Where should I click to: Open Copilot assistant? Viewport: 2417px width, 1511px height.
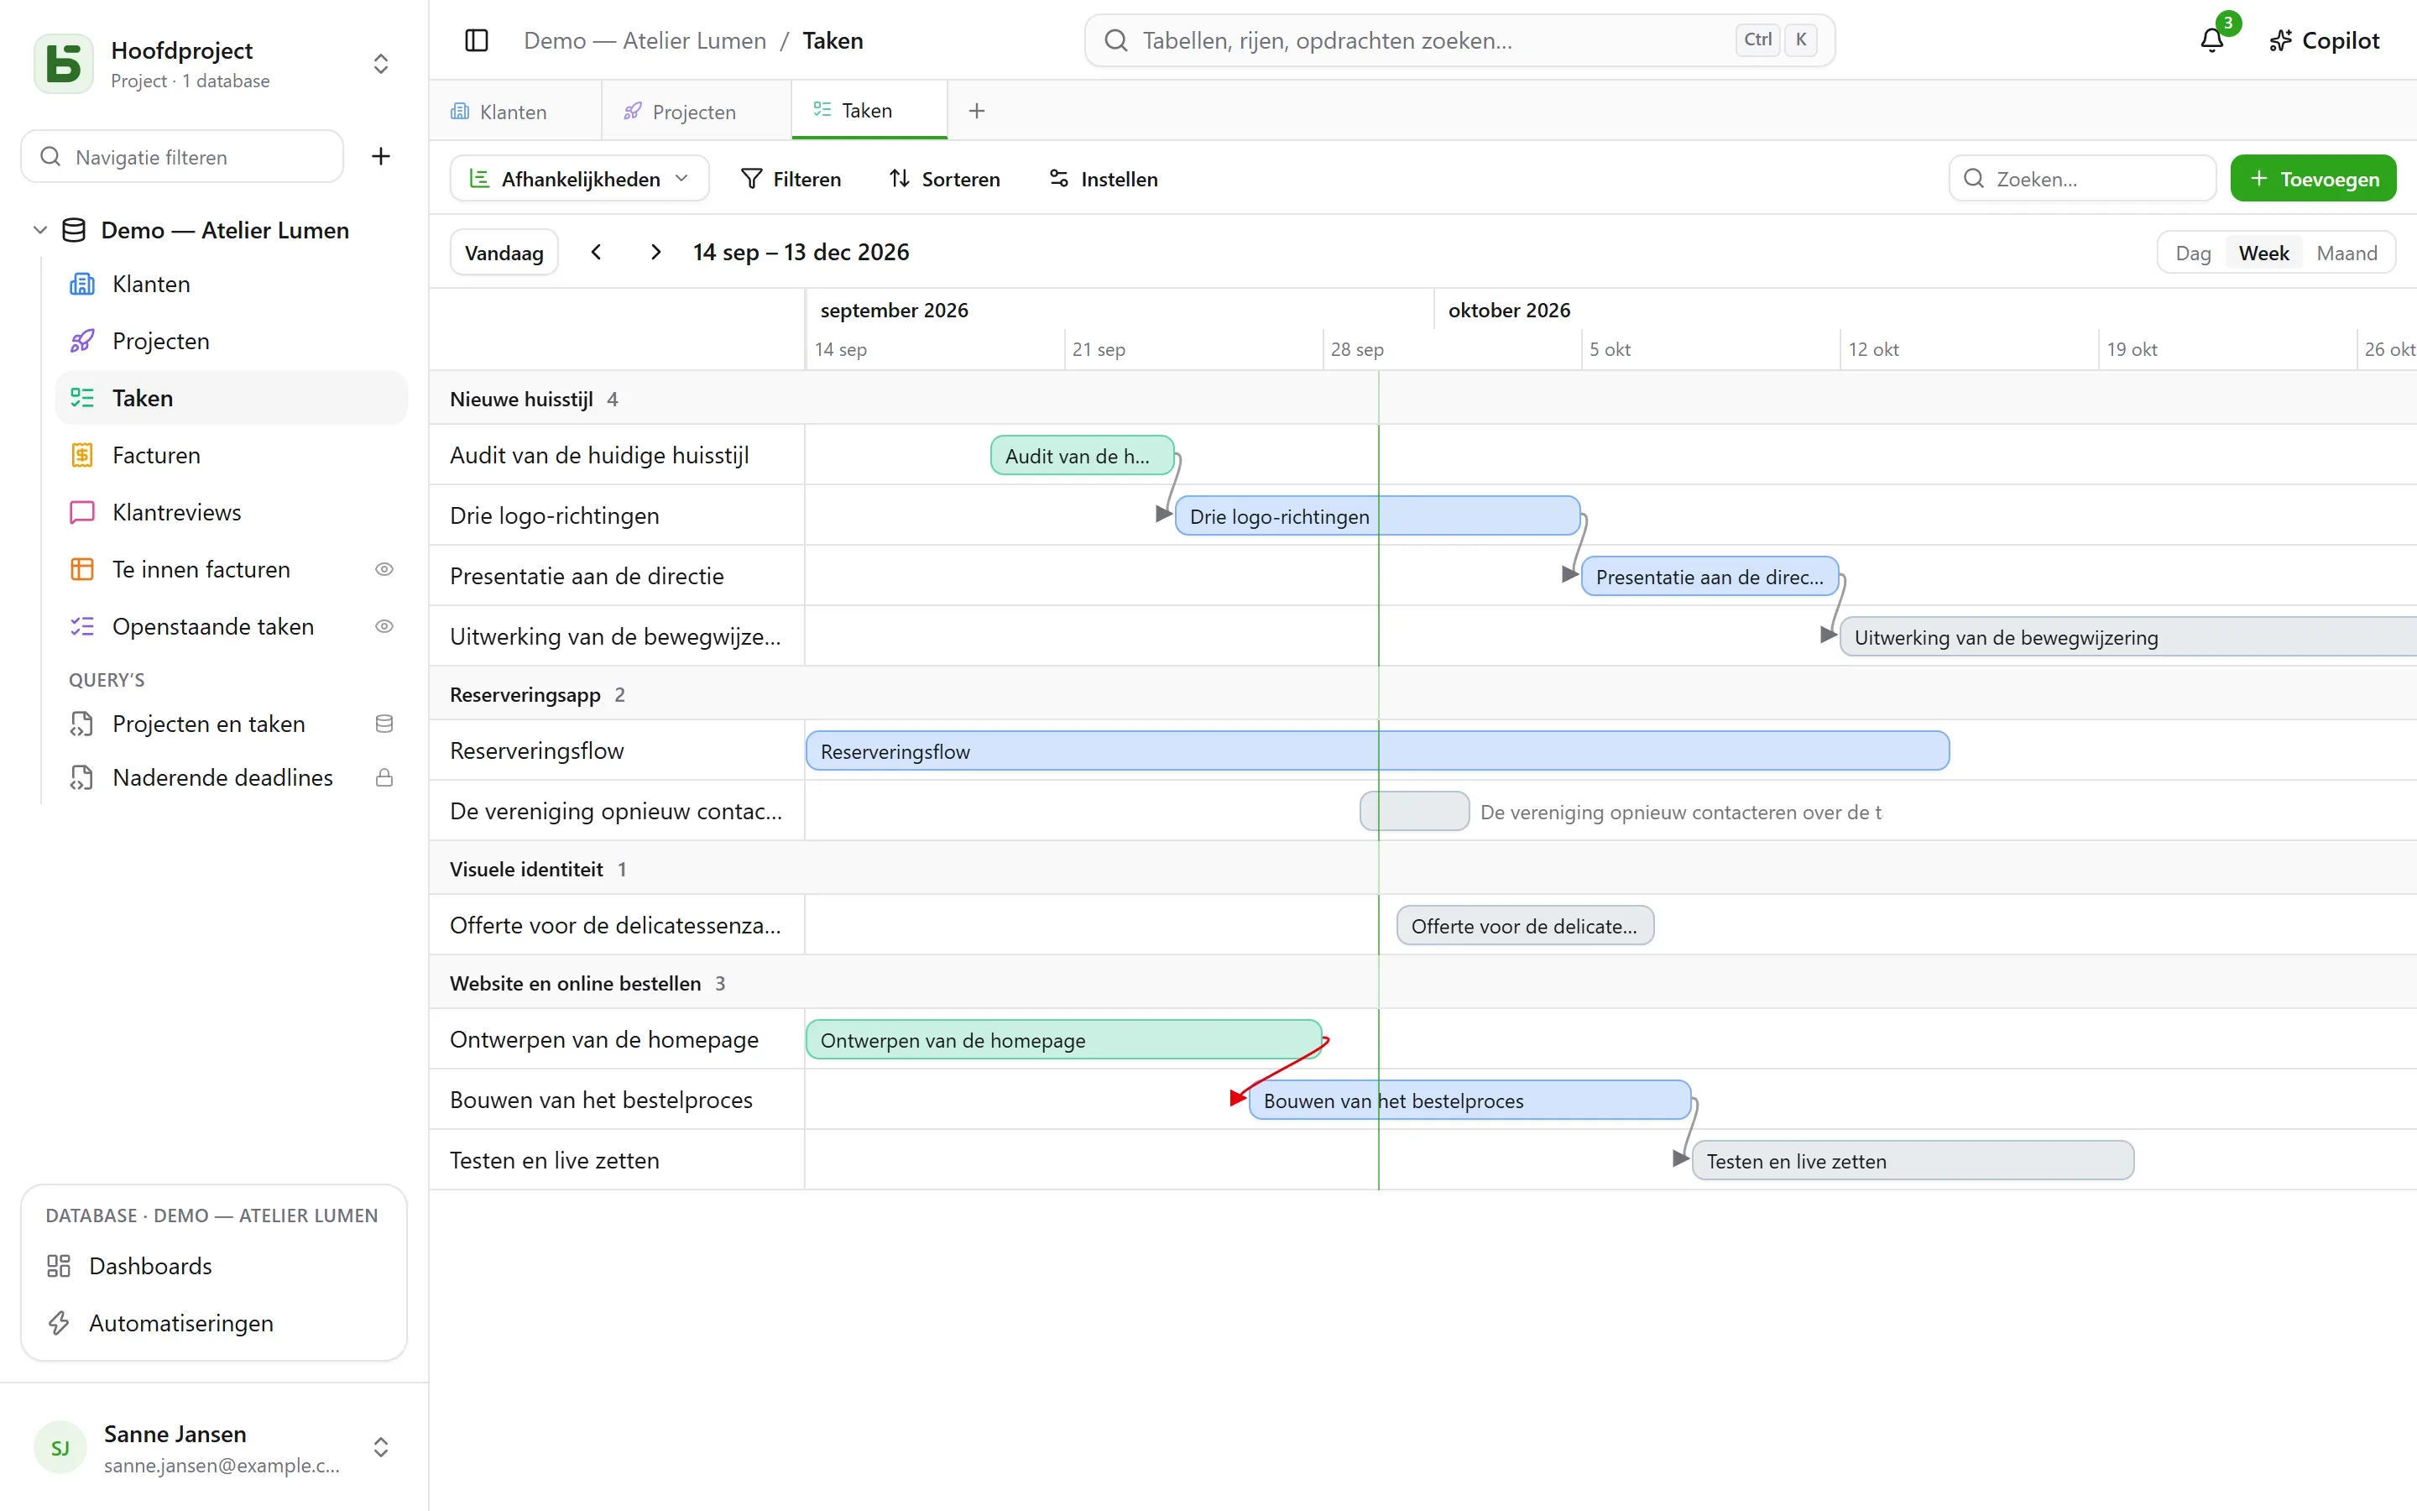(2324, 40)
